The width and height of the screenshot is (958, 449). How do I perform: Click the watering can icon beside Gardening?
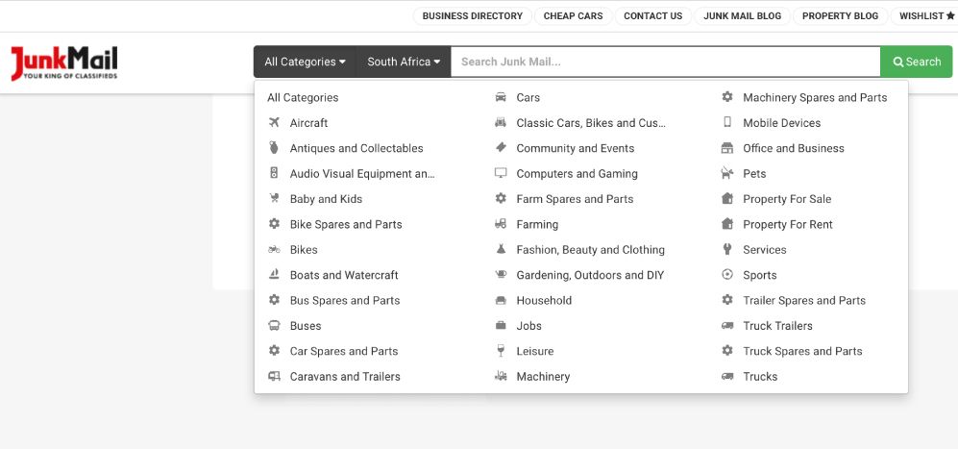pos(501,275)
